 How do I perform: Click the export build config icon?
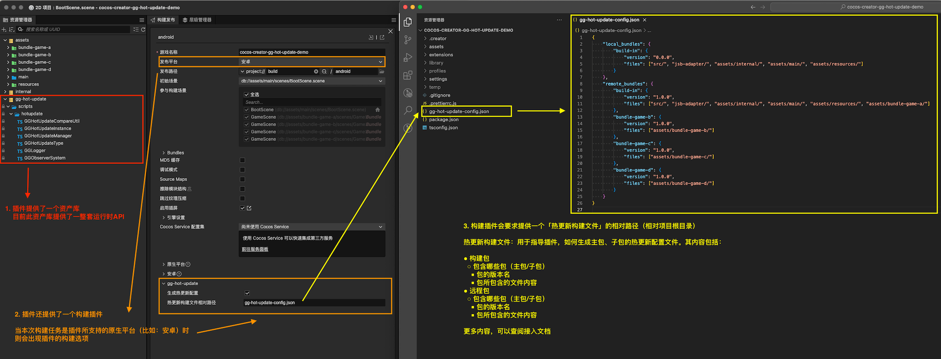(382, 37)
